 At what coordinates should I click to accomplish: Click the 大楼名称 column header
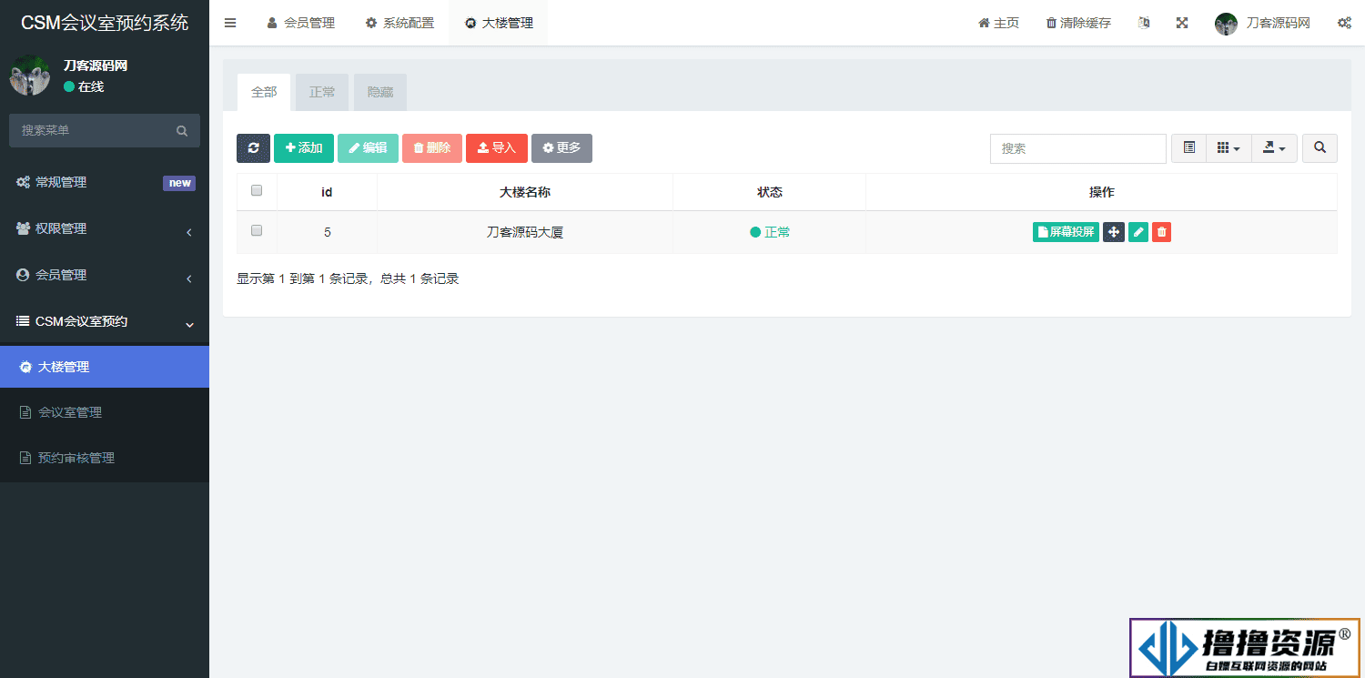[525, 192]
